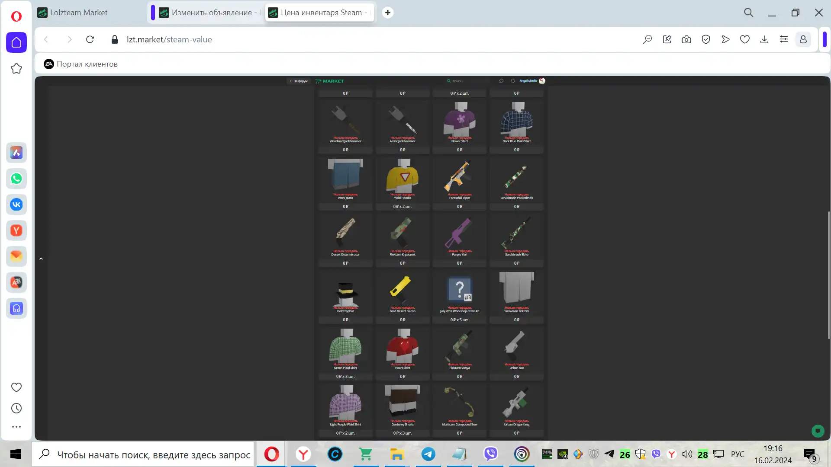Image resolution: width=831 pixels, height=467 pixels.
Task: Open browsing history clock icon in sidebar
Action: 16,408
